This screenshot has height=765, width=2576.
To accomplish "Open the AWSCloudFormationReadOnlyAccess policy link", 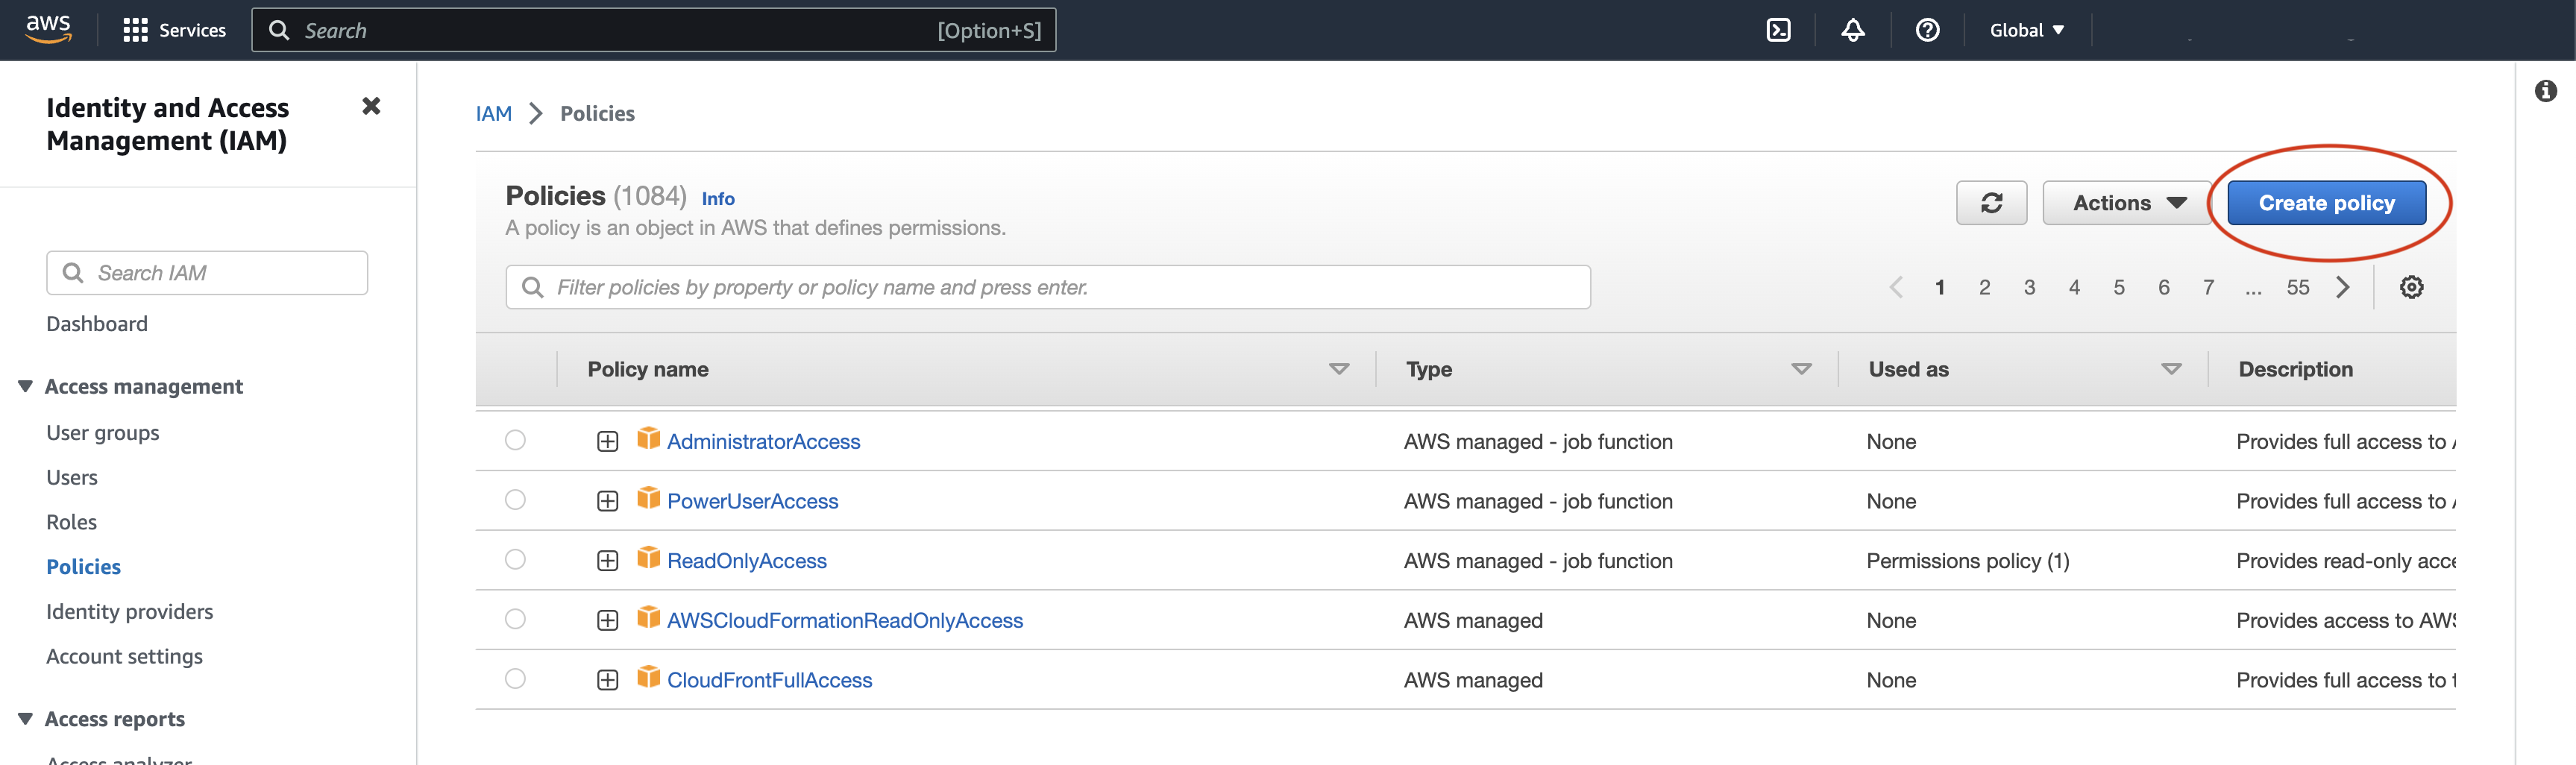I will pyautogui.click(x=845, y=621).
